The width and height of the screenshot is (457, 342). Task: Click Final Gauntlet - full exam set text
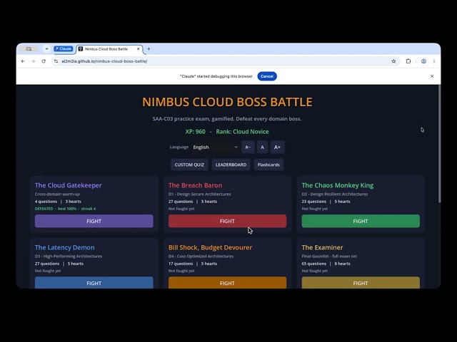click(x=329, y=256)
